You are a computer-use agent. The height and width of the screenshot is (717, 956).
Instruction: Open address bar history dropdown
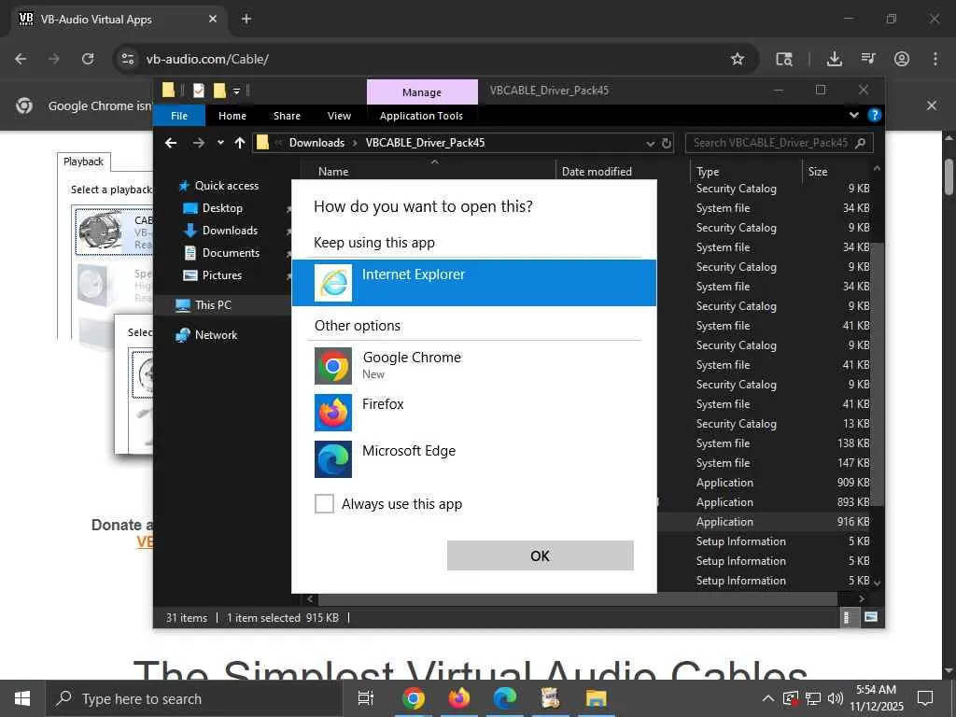(x=650, y=143)
